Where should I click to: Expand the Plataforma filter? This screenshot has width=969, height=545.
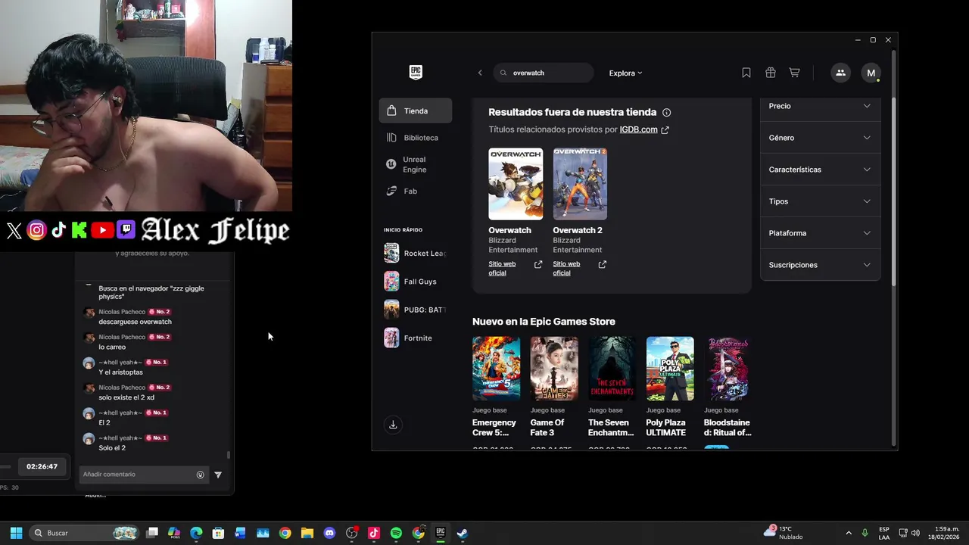(820, 233)
